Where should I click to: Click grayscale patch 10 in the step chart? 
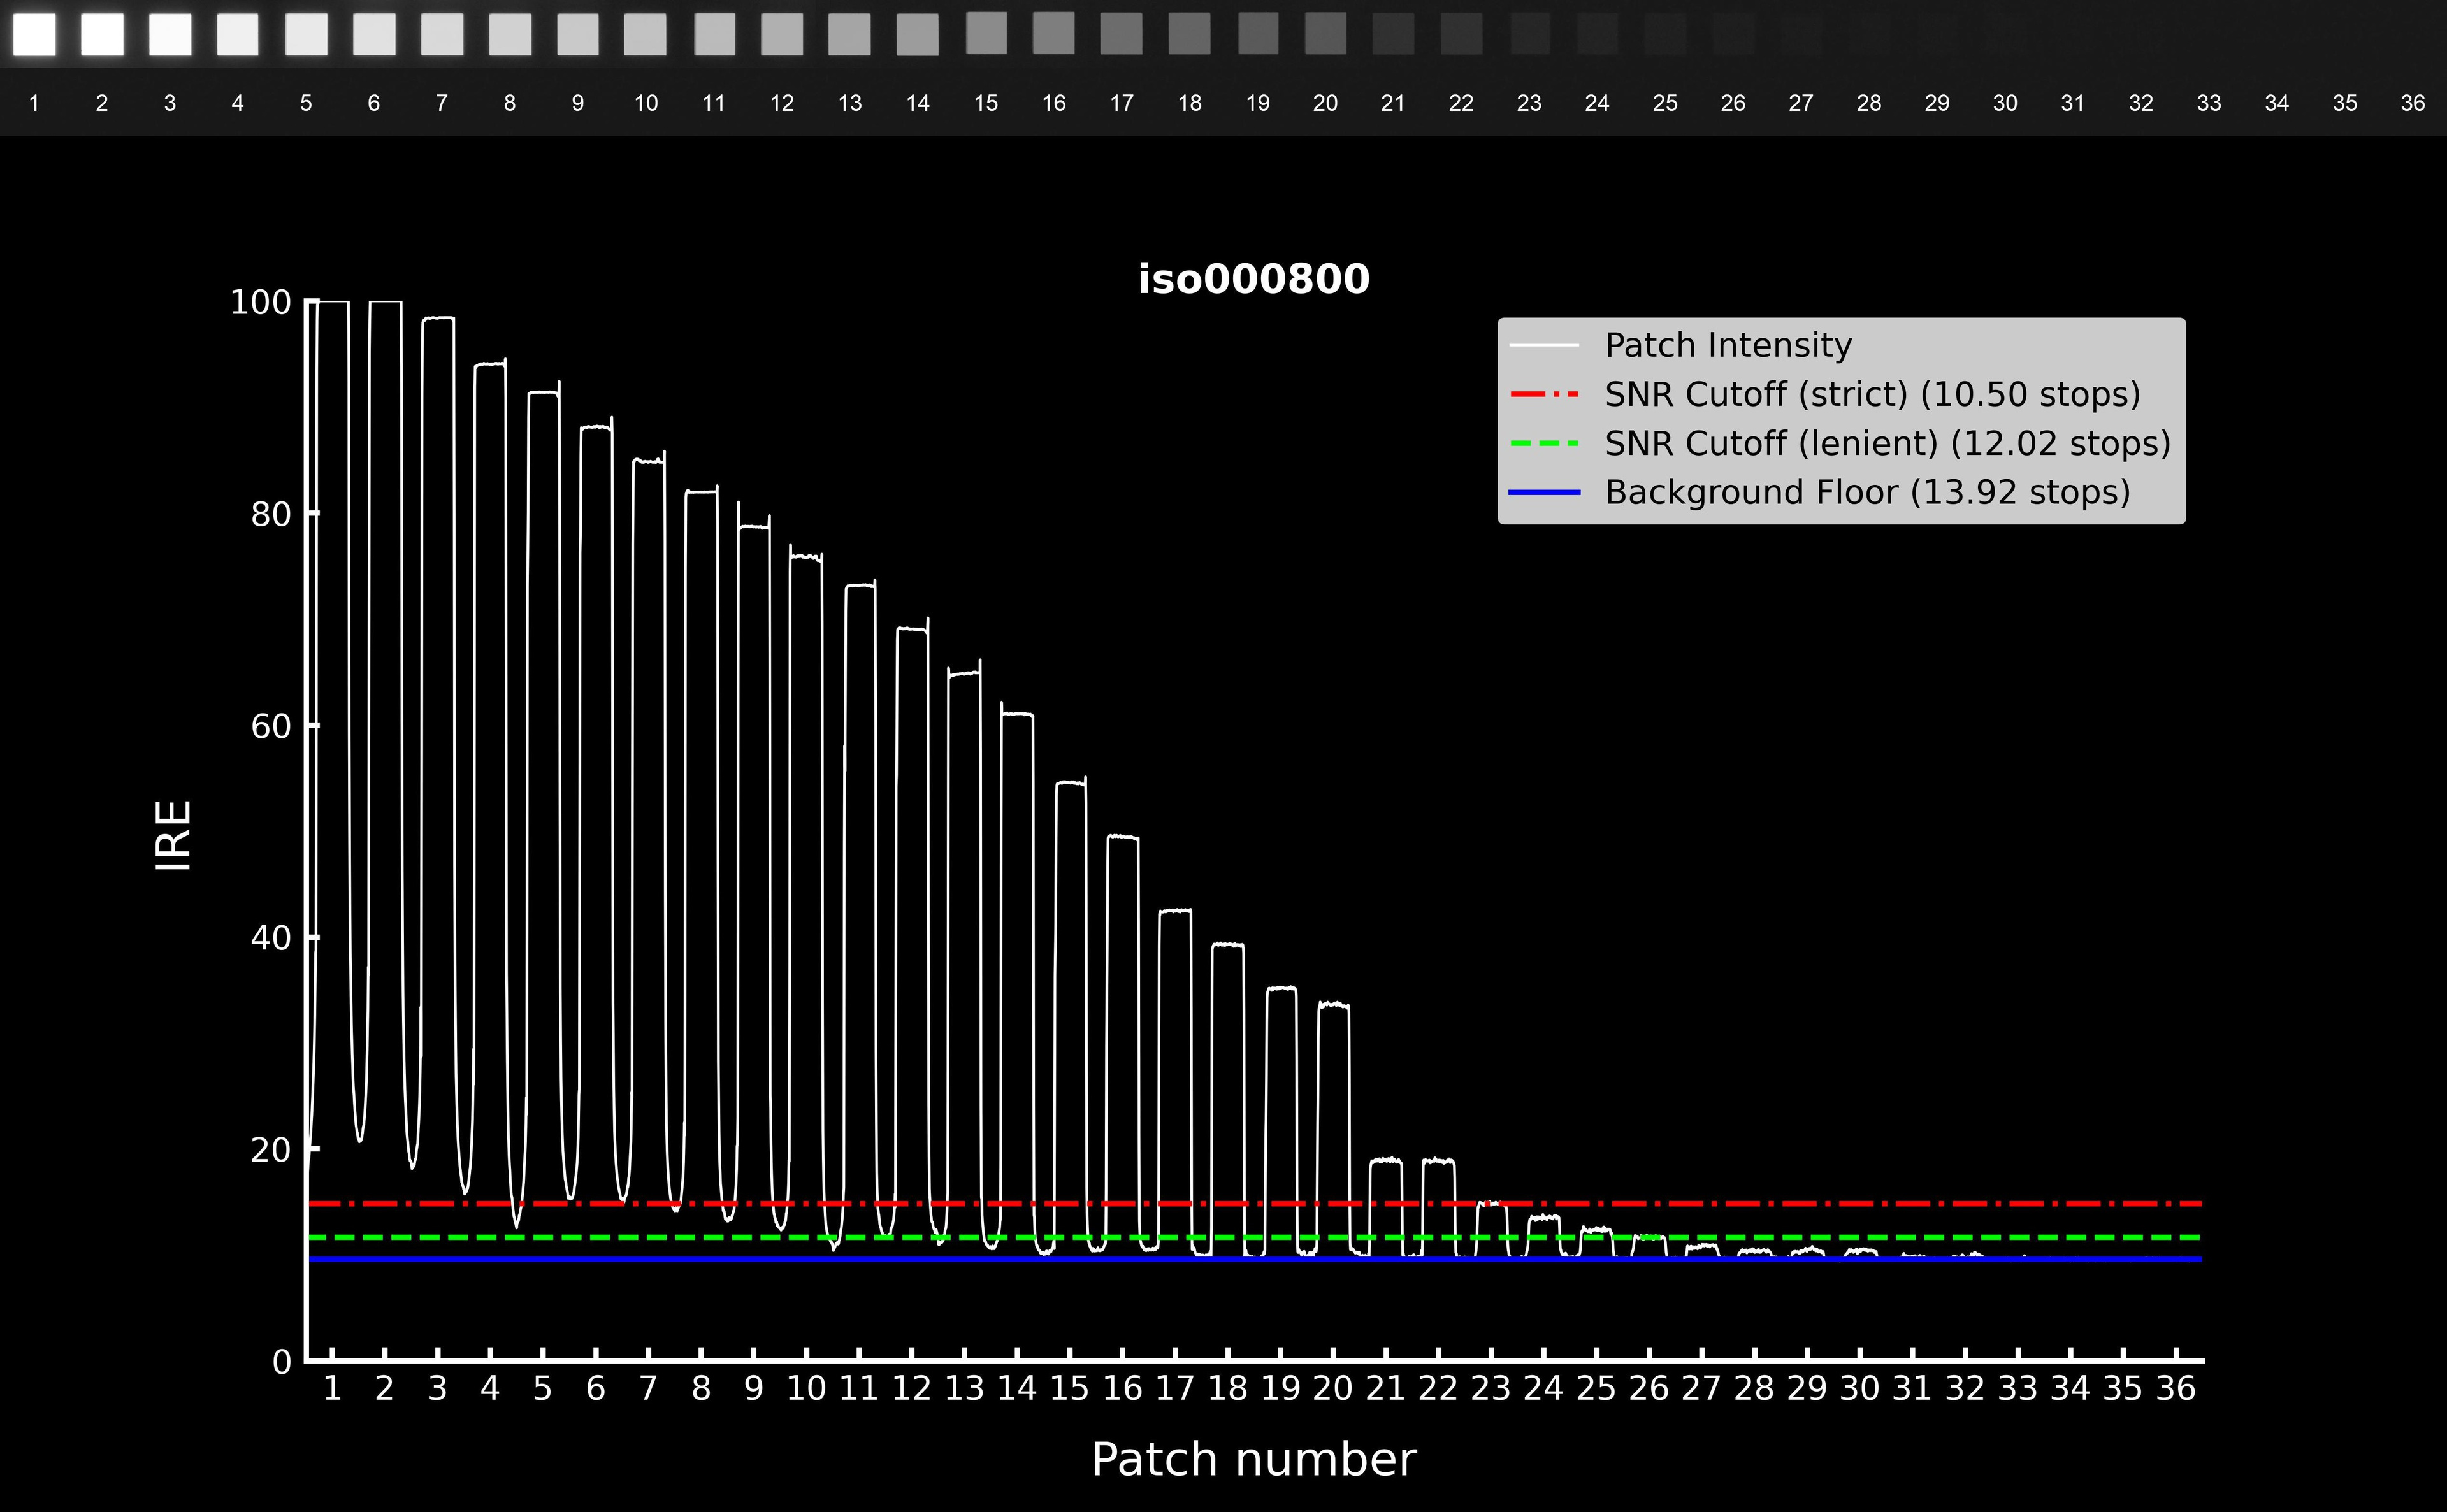pyautogui.click(x=645, y=34)
